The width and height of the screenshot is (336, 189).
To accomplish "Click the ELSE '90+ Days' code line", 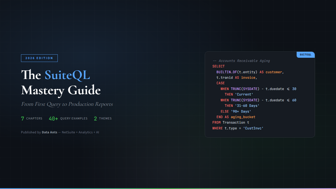I will click(x=236, y=111).
